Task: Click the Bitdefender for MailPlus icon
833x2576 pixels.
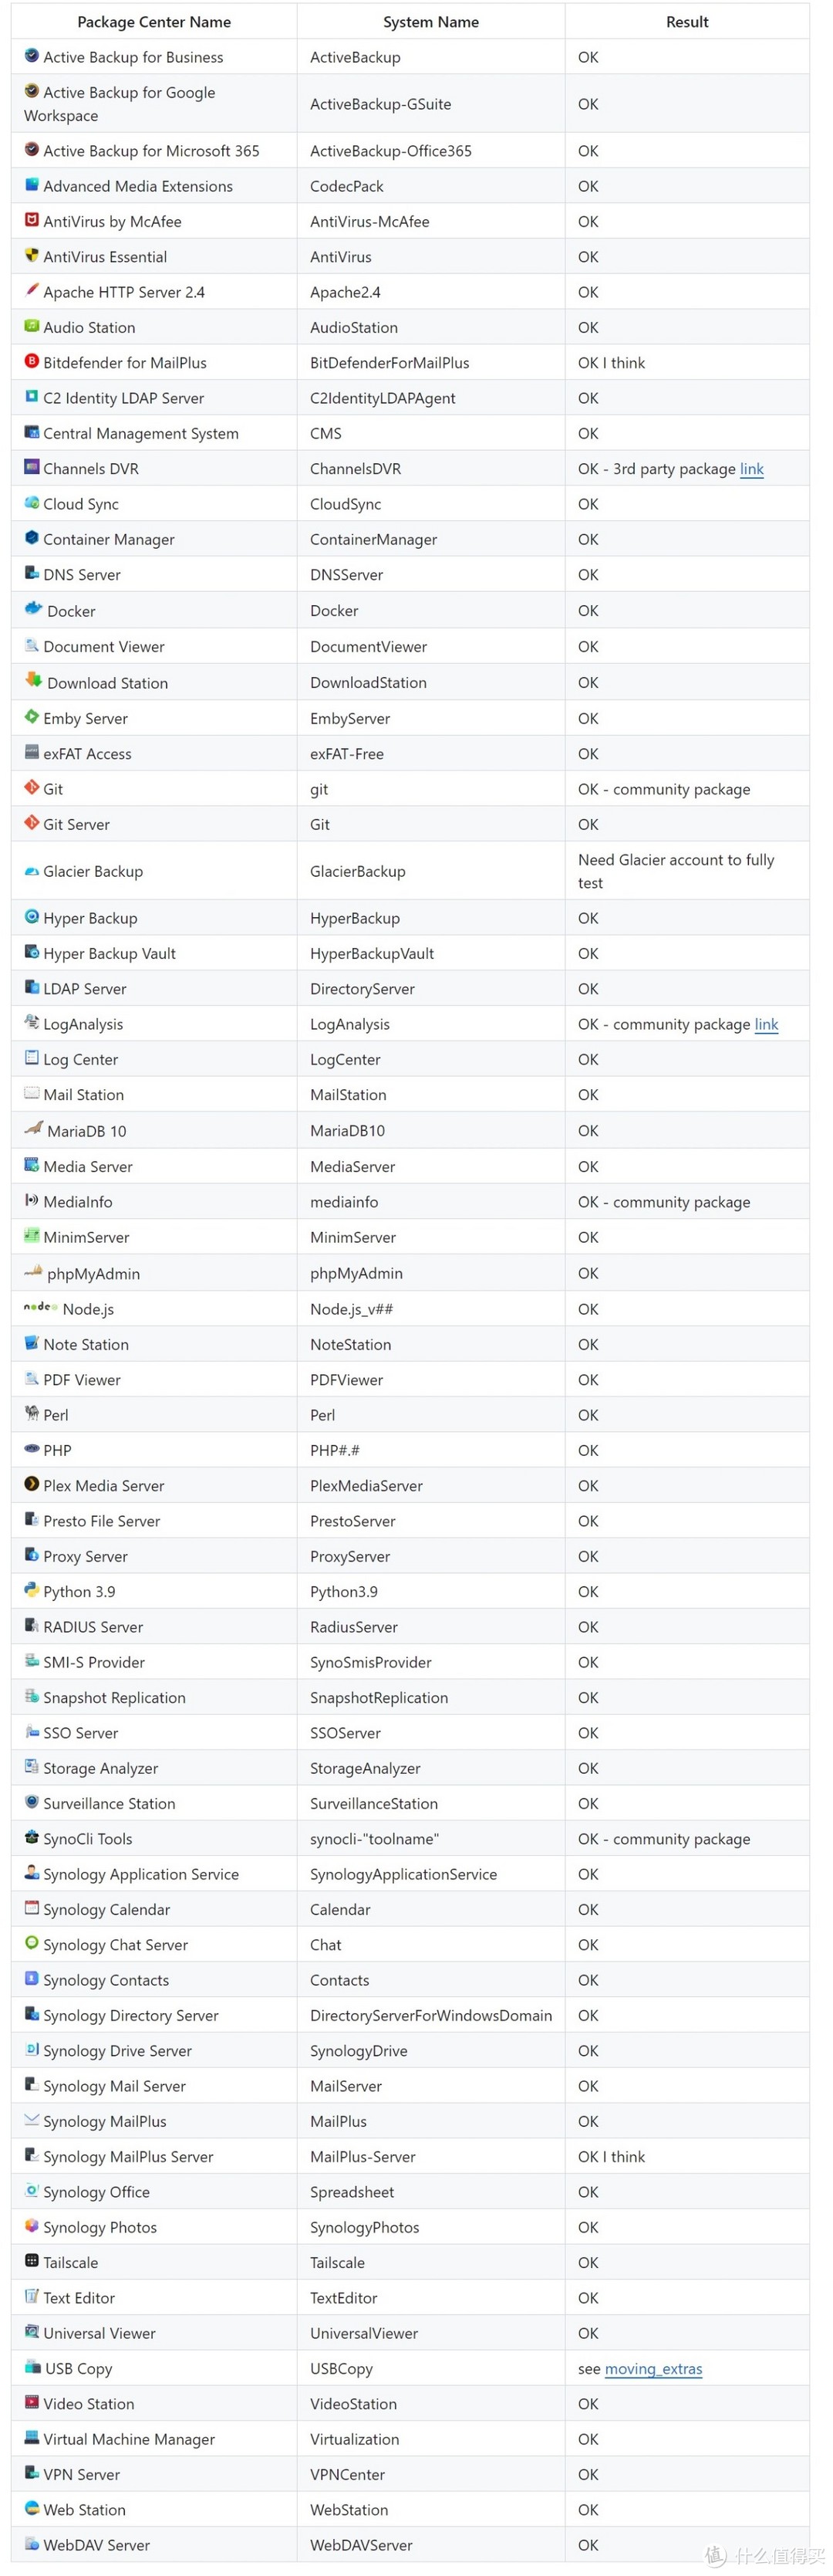Action: point(32,361)
